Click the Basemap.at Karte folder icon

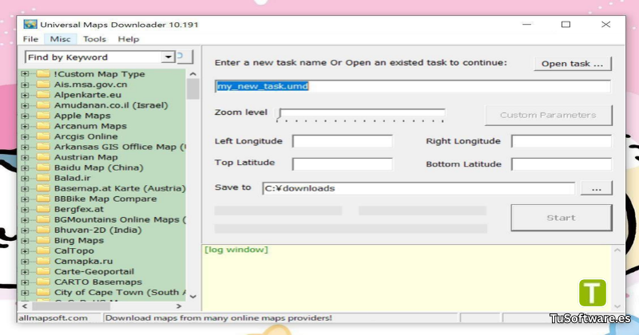43,188
